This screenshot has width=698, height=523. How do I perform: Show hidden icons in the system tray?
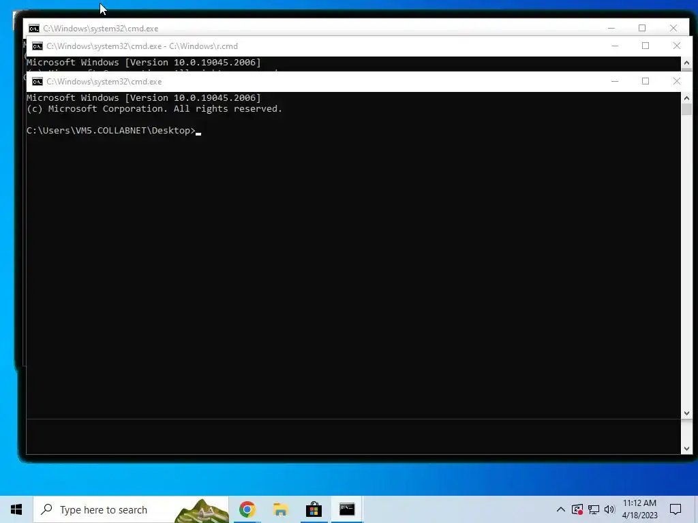click(x=561, y=509)
